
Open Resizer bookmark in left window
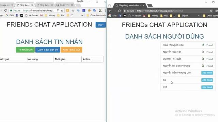point(32,15)
